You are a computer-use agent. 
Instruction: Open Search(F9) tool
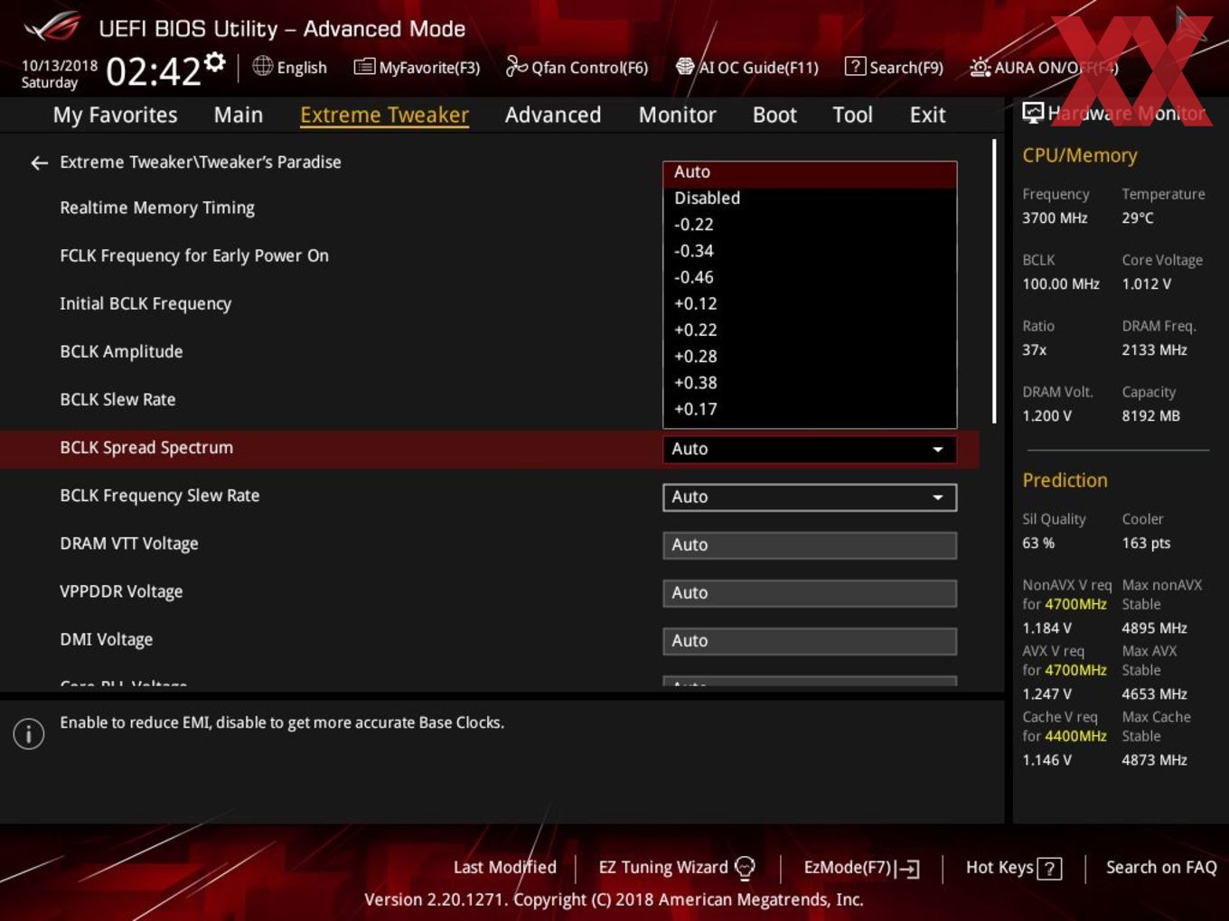tap(894, 67)
